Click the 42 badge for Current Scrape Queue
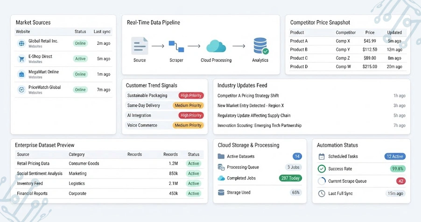 pos(401,181)
